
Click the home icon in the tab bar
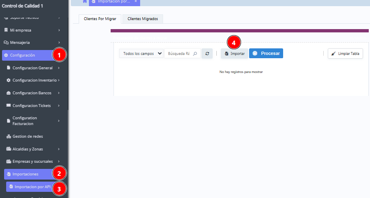click(x=85, y=2)
